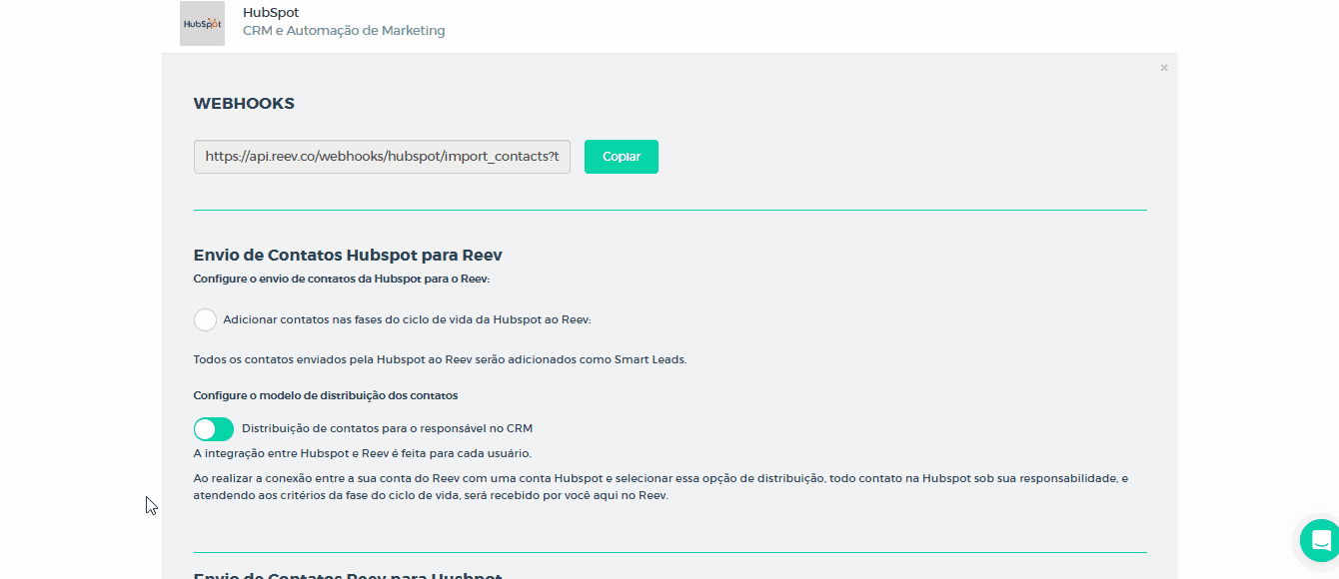Click Configure o envio de contatos text

point(341,280)
